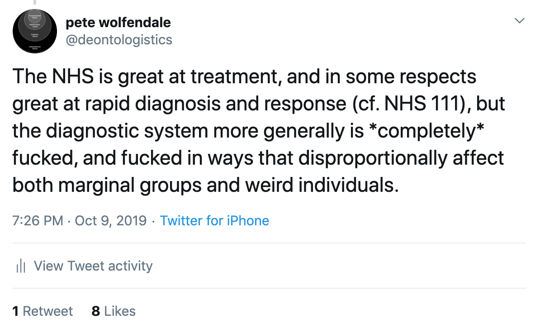This screenshot has height=333, width=540.
Task: Click the word "disproportionally" in tweet
Action: coord(365,158)
